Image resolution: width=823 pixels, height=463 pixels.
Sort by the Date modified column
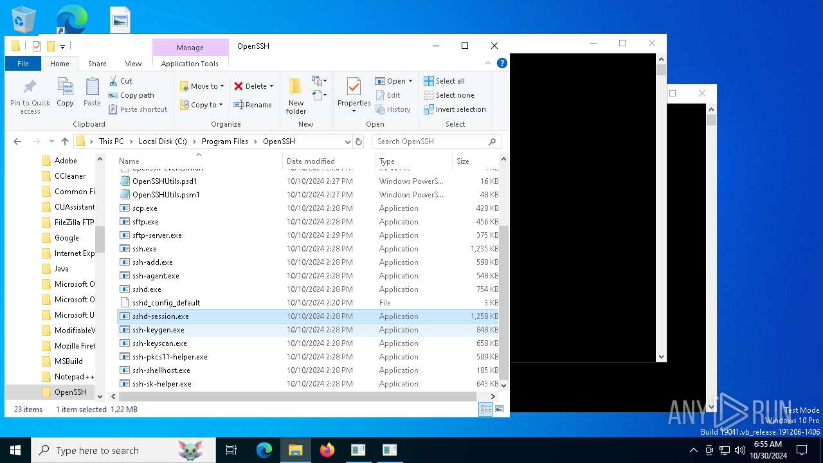pyautogui.click(x=329, y=161)
